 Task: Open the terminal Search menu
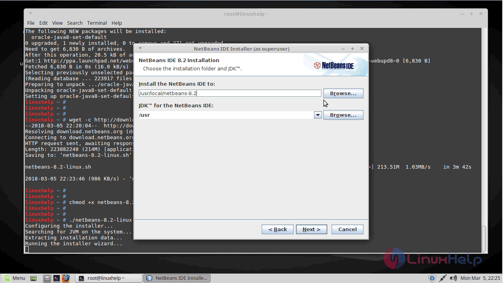(75, 23)
